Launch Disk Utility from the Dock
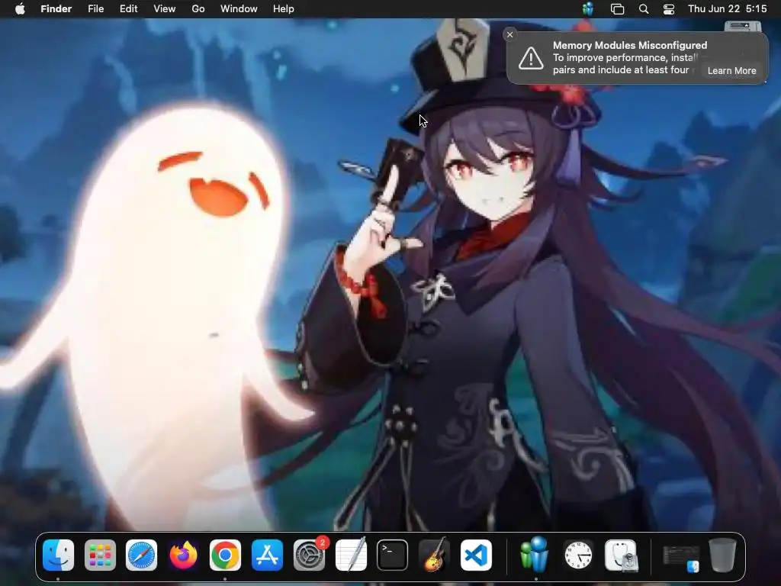Image resolution: width=781 pixels, height=586 pixels. click(x=621, y=555)
